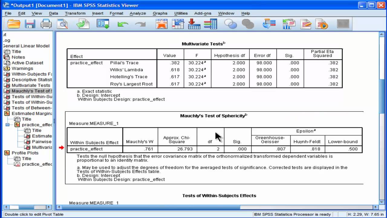
Task: Open the Data menu
Action: pyautogui.click(x=54, y=13)
